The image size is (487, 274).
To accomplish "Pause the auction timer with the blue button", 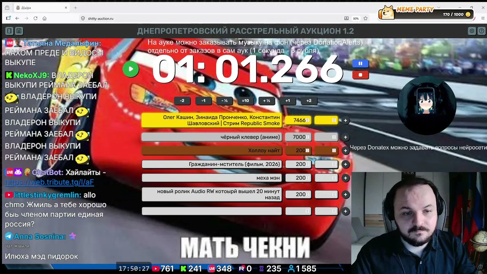I will pyautogui.click(x=360, y=64).
